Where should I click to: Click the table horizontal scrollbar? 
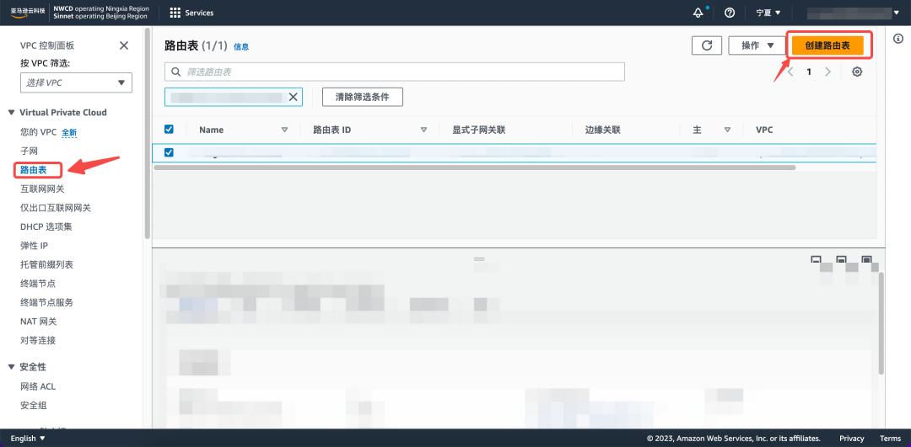pos(475,167)
